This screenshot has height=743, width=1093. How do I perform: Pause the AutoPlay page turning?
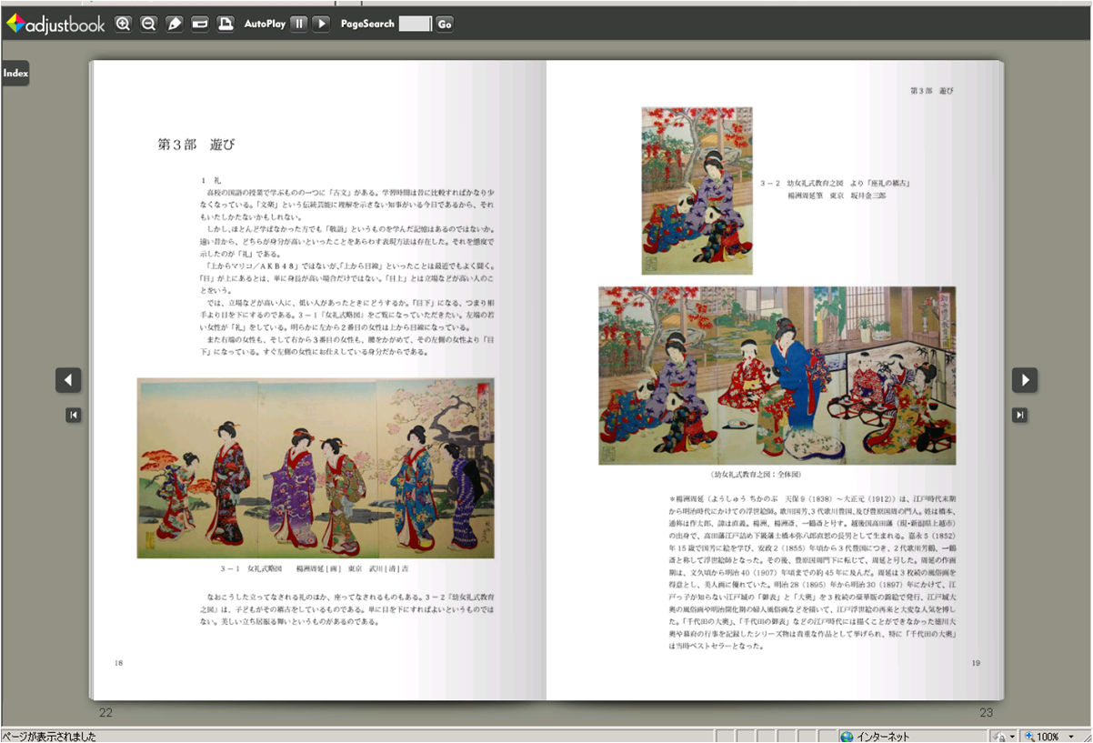(299, 24)
